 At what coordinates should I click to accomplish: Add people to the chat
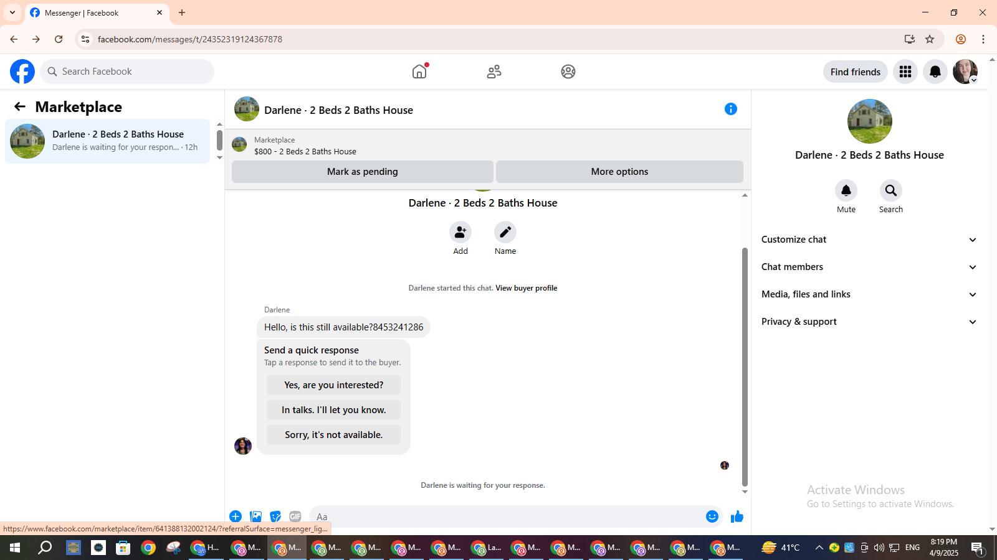pos(460,232)
